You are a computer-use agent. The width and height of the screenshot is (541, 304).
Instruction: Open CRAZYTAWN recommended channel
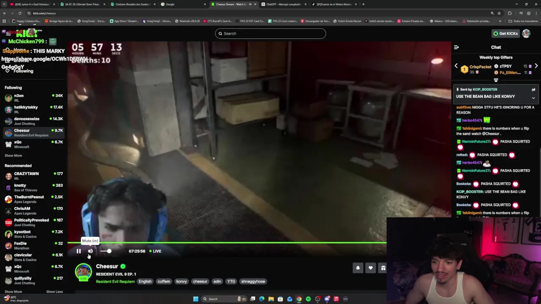click(34, 176)
